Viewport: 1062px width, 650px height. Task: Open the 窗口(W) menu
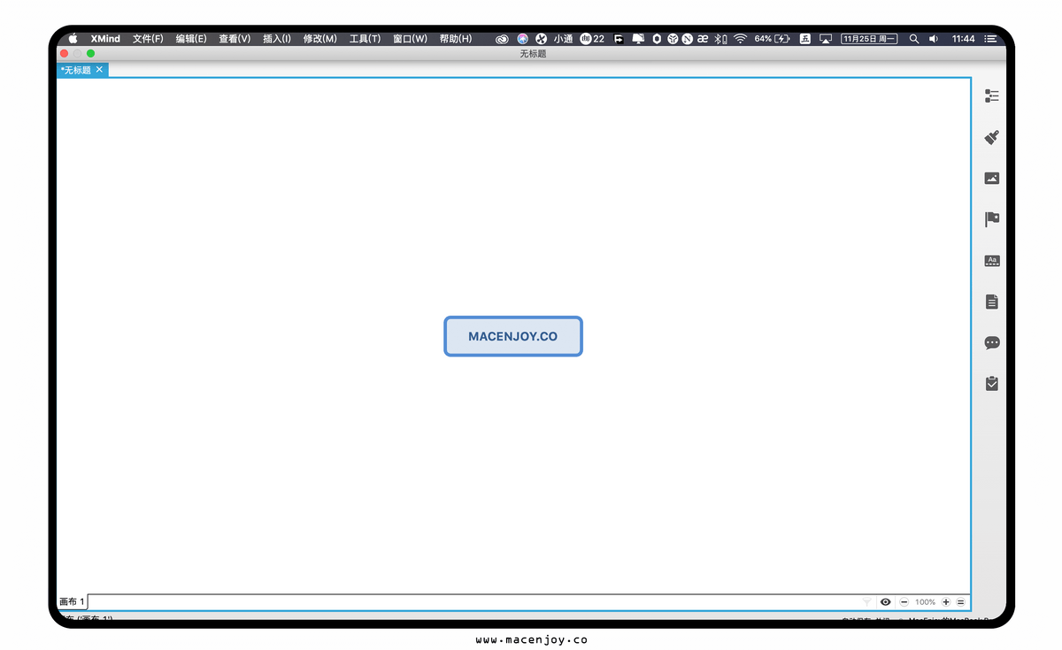pos(410,39)
